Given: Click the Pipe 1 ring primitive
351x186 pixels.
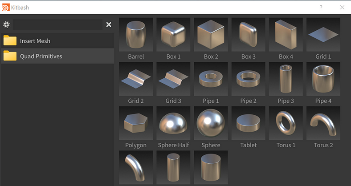Looking at the screenshot, I should coord(211,79).
